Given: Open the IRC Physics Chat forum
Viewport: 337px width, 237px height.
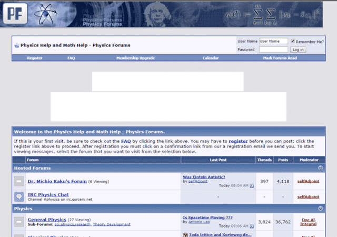Looking at the screenshot, I should point(48,194).
